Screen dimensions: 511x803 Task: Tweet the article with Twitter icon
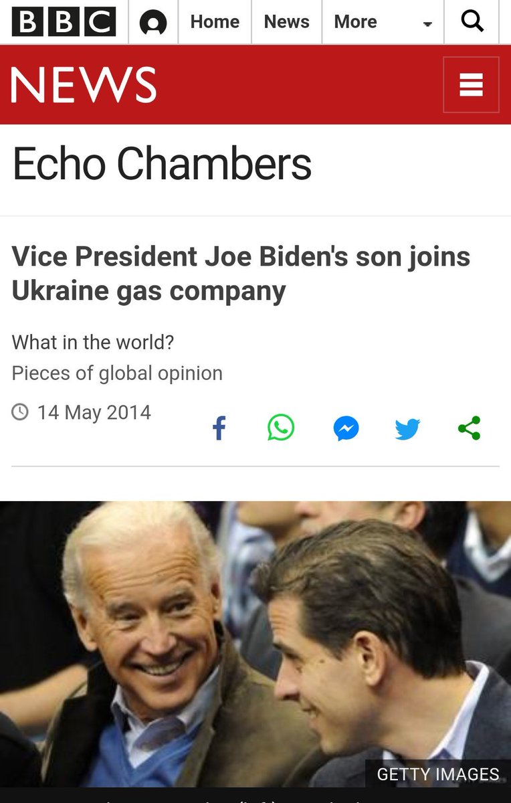[407, 428]
